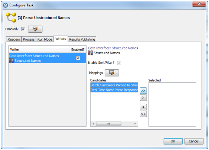
Task: Move chosen candidate to Selected with >
Action: pos(143,98)
